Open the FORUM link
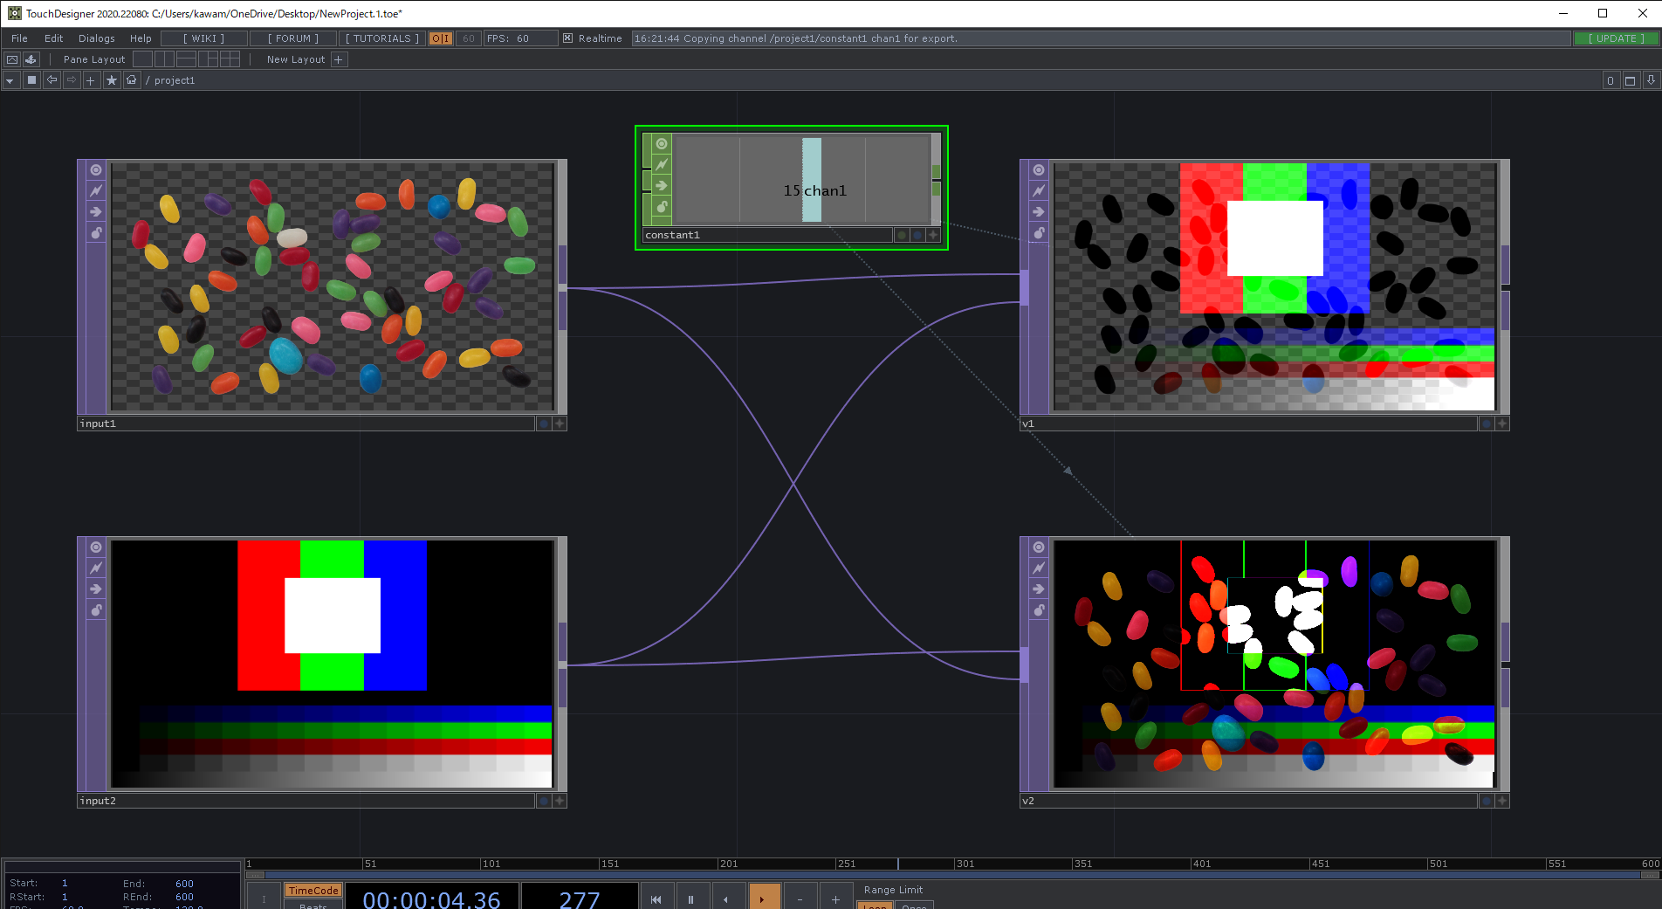Image resolution: width=1662 pixels, height=909 pixels. click(293, 38)
